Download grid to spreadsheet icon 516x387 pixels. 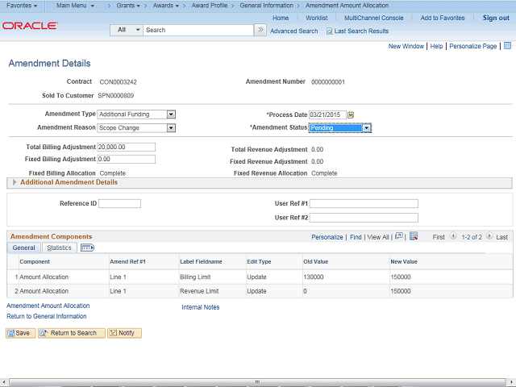click(x=414, y=237)
